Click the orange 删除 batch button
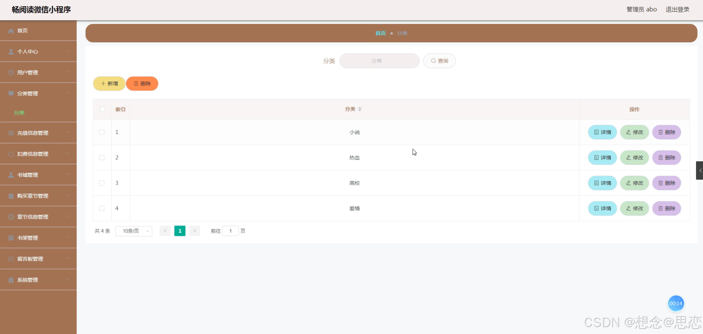Screen dimensions: 703x334 pos(142,83)
